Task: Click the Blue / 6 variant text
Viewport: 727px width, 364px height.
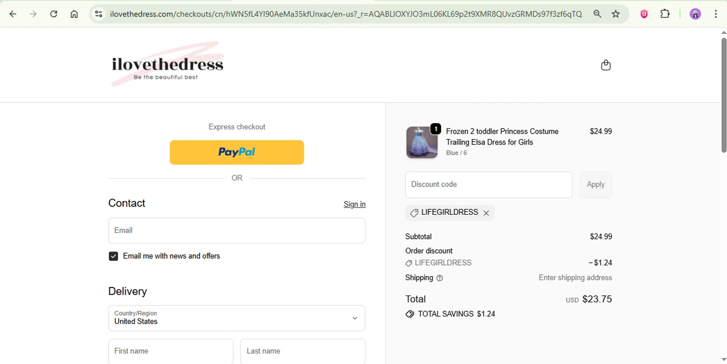Action: click(457, 153)
